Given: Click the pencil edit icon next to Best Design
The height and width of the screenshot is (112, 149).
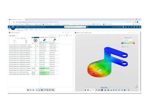Looking at the screenshot, I should click(17, 35).
